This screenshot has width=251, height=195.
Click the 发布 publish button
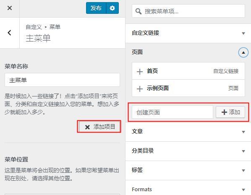96,8
